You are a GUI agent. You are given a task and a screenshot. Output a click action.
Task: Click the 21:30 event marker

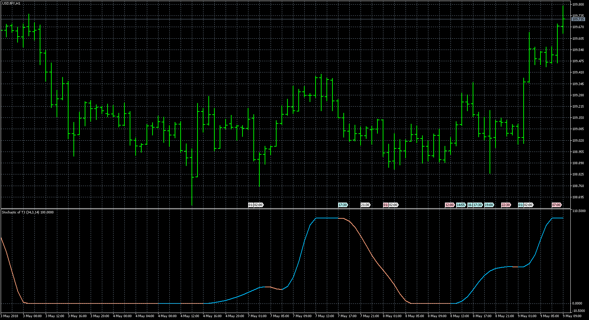click(x=365, y=205)
